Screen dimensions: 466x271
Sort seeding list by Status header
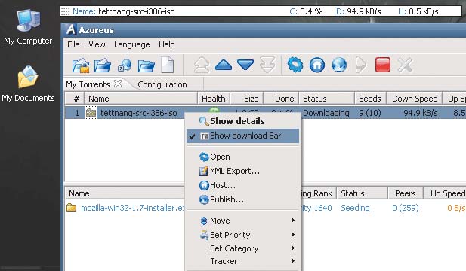(362, 193)
